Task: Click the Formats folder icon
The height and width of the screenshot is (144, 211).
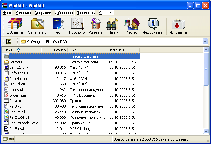Action: pos(6,62)
